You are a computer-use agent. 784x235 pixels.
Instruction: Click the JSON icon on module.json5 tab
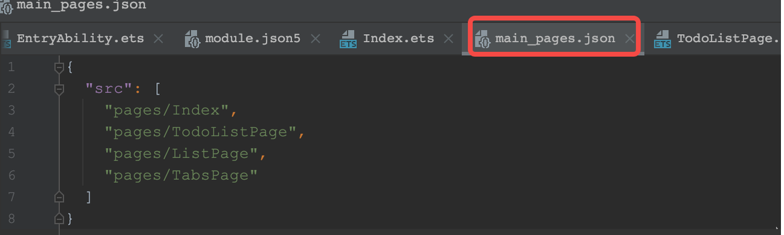(x=192, y=39)
